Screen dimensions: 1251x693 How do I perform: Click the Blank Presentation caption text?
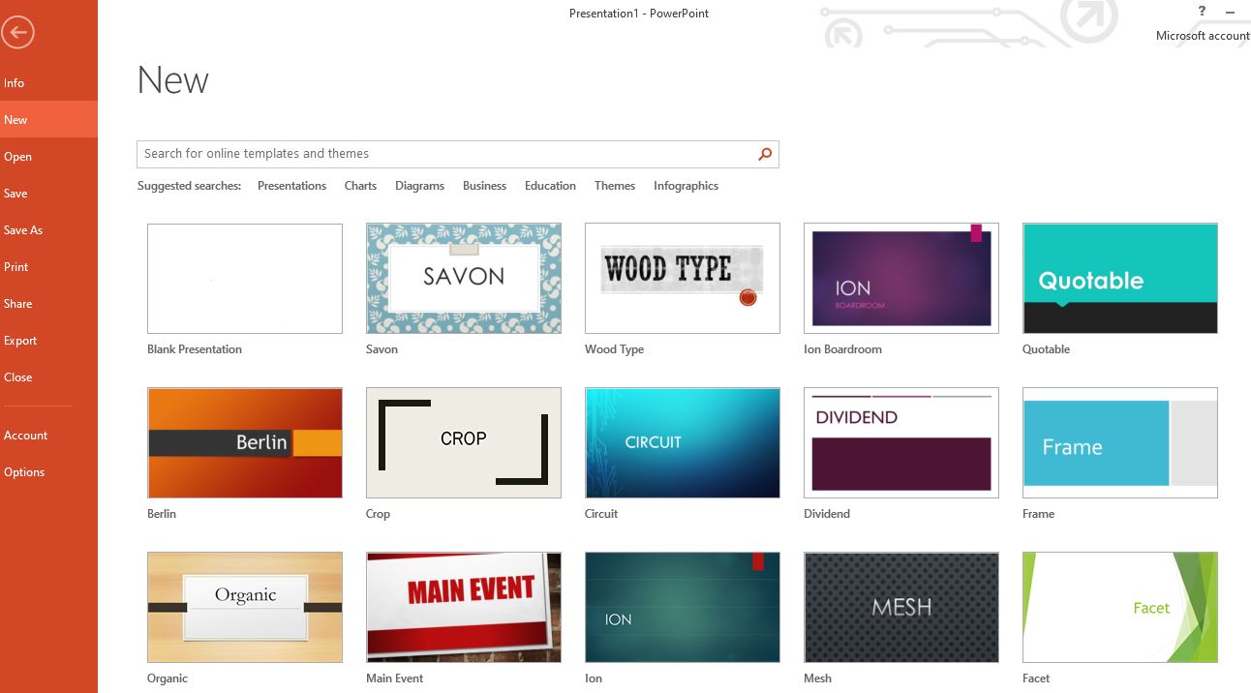click(195, 349)
